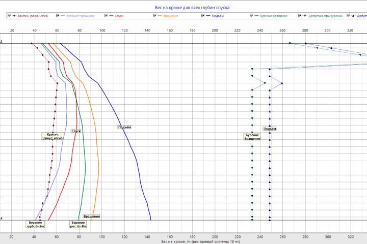Click the 'Вращение' text in the legend
The image size is (367, 244).
pyautogui.click(x=171, y=16)
